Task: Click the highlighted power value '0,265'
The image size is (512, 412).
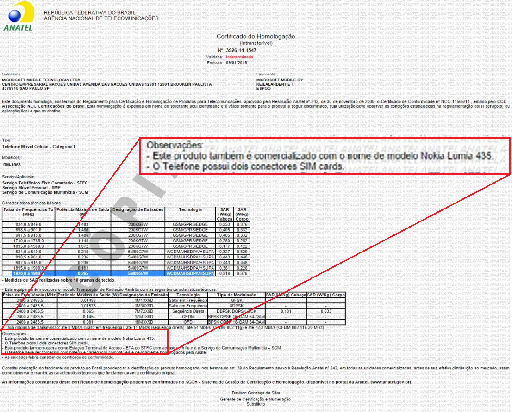Action: (x=83, y=273)
